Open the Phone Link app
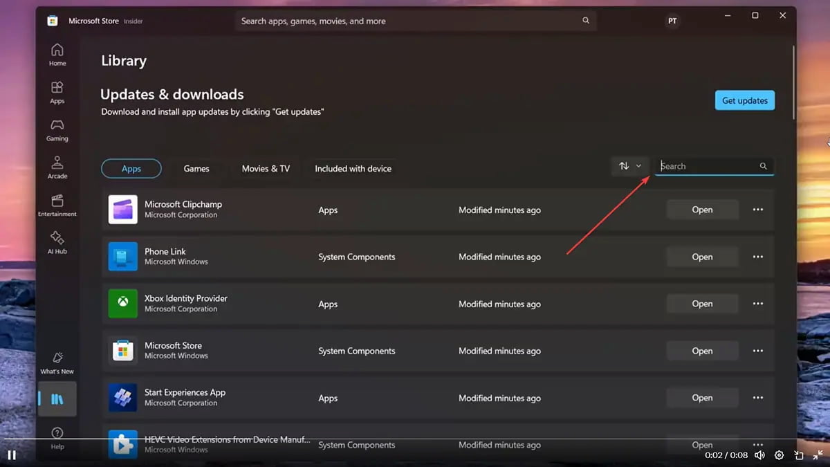 tap(701, 257)
